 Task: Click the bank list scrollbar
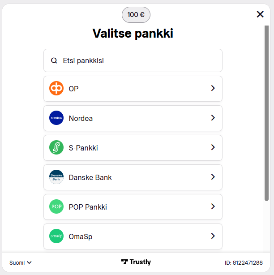click(x=266, y=112)
